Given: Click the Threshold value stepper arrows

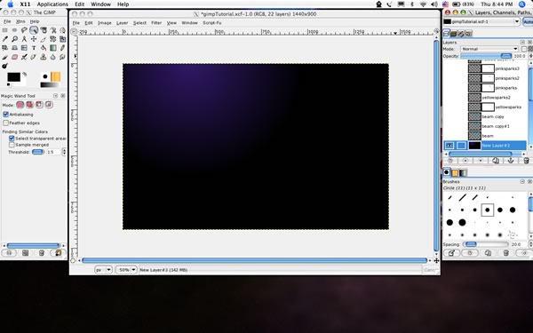Looking at the screenshot, I should (x=64, y=152).
